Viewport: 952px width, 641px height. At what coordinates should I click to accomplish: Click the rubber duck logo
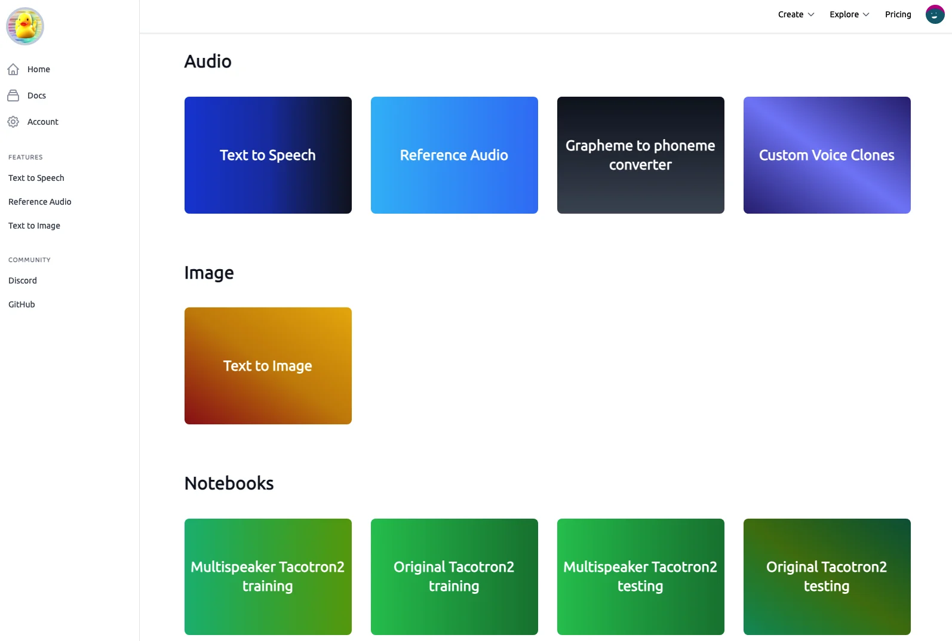[x=25, y=26]
